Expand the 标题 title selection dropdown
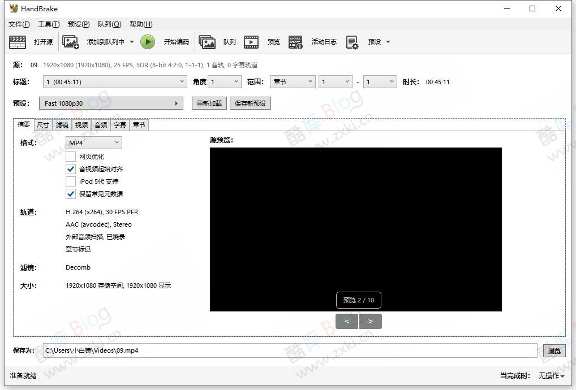The height and width of the screenshot is (390, 576). pos(181,81)
